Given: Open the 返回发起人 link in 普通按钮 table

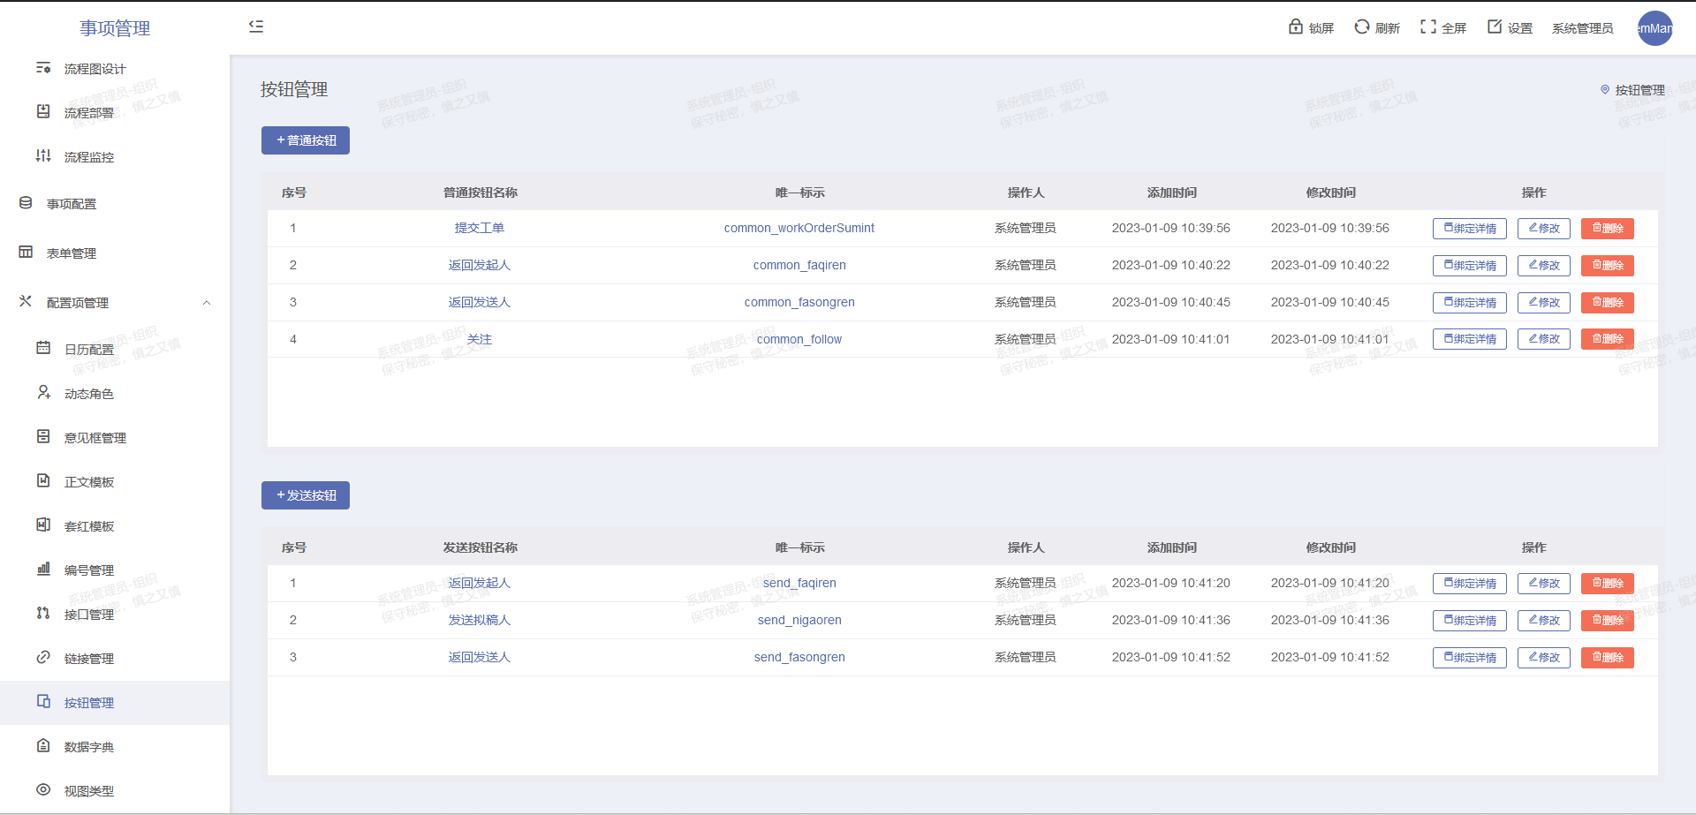Looking at the screenshot, I should coord(479,265).
